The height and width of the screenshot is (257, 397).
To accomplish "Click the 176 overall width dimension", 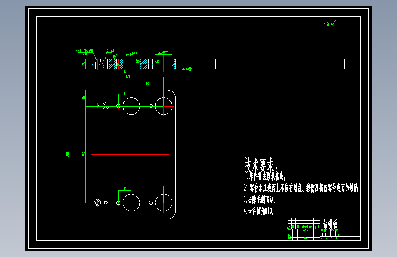I will [x=128, y=76].
